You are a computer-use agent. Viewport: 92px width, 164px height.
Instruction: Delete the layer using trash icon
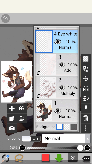click(86, 118)
